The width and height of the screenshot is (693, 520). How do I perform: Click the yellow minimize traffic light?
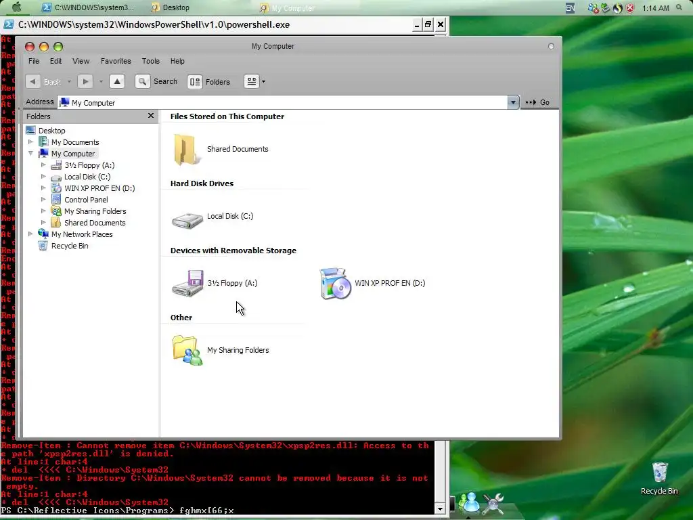(44, 47)
